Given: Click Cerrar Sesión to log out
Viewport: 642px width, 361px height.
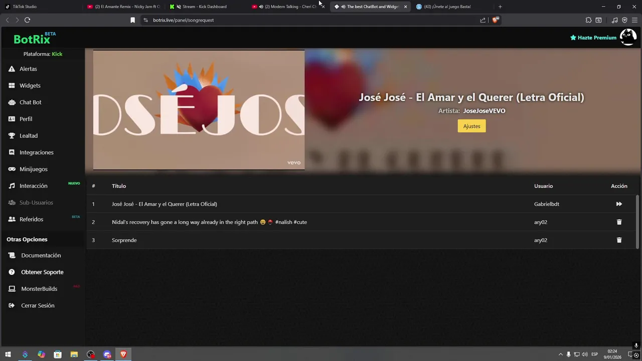Looking at the screenshot, I should click(x=38, y=305).
